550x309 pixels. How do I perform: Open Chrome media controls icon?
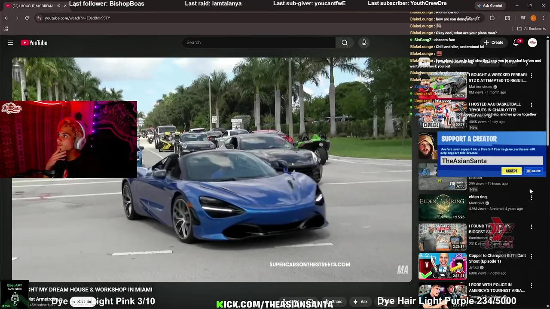(x=523, y=18)
